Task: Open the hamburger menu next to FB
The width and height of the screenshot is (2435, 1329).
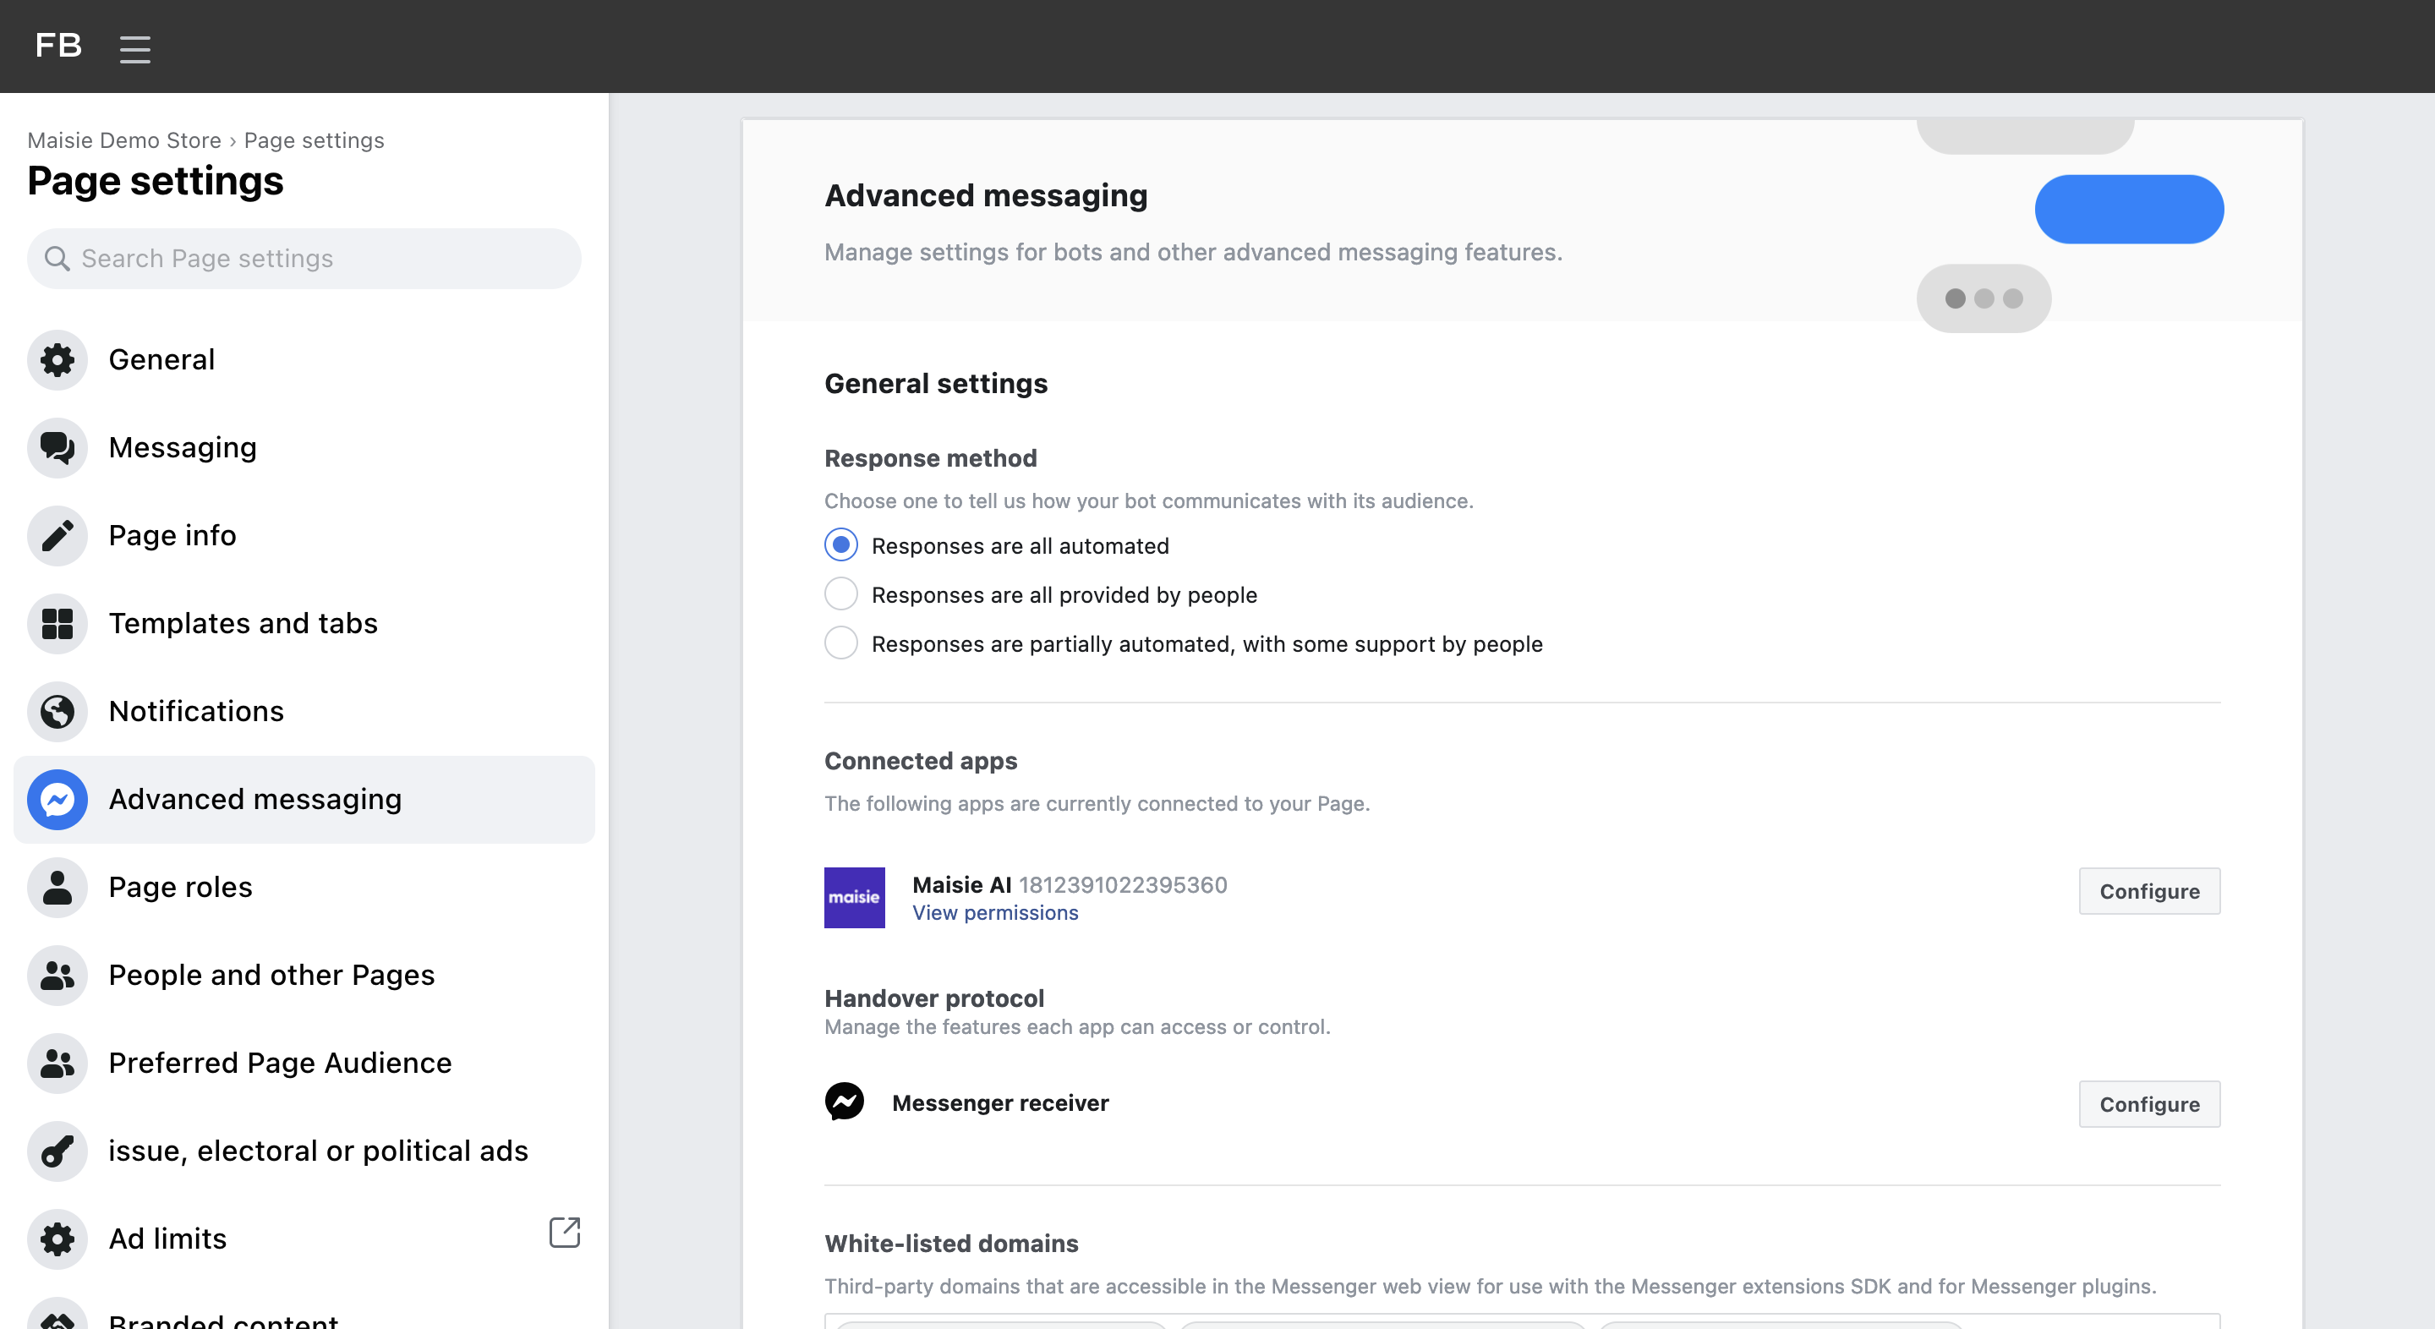Action: [x=135, y=48]
